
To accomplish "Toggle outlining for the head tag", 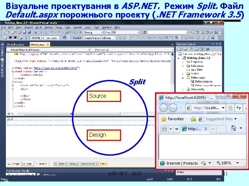I will coord(12,72).
